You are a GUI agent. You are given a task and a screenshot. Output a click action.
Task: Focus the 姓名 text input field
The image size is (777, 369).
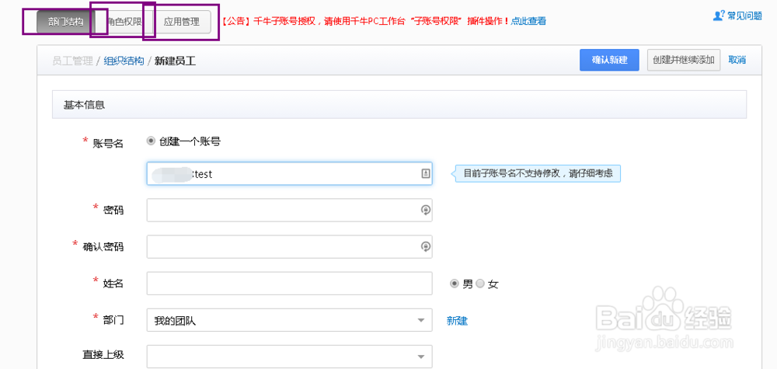pyautogui.click(x=289, y=284)
